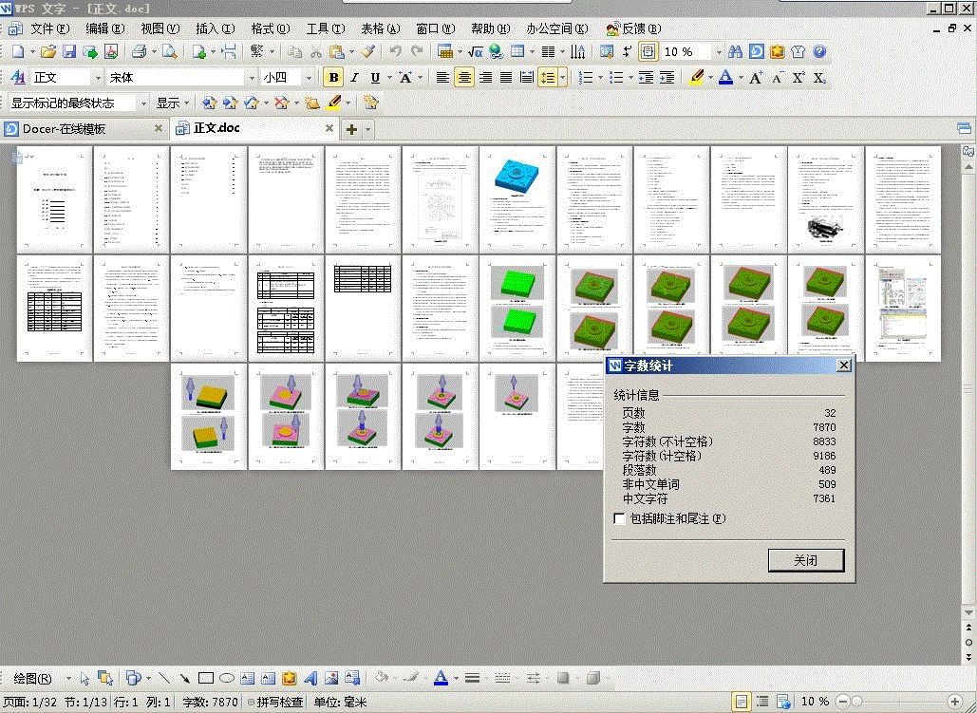Image resolution: width=977 pixels, height=713 pixels.
Task: Toggle Bold formatting button
Action: click(x=333, y=78)
